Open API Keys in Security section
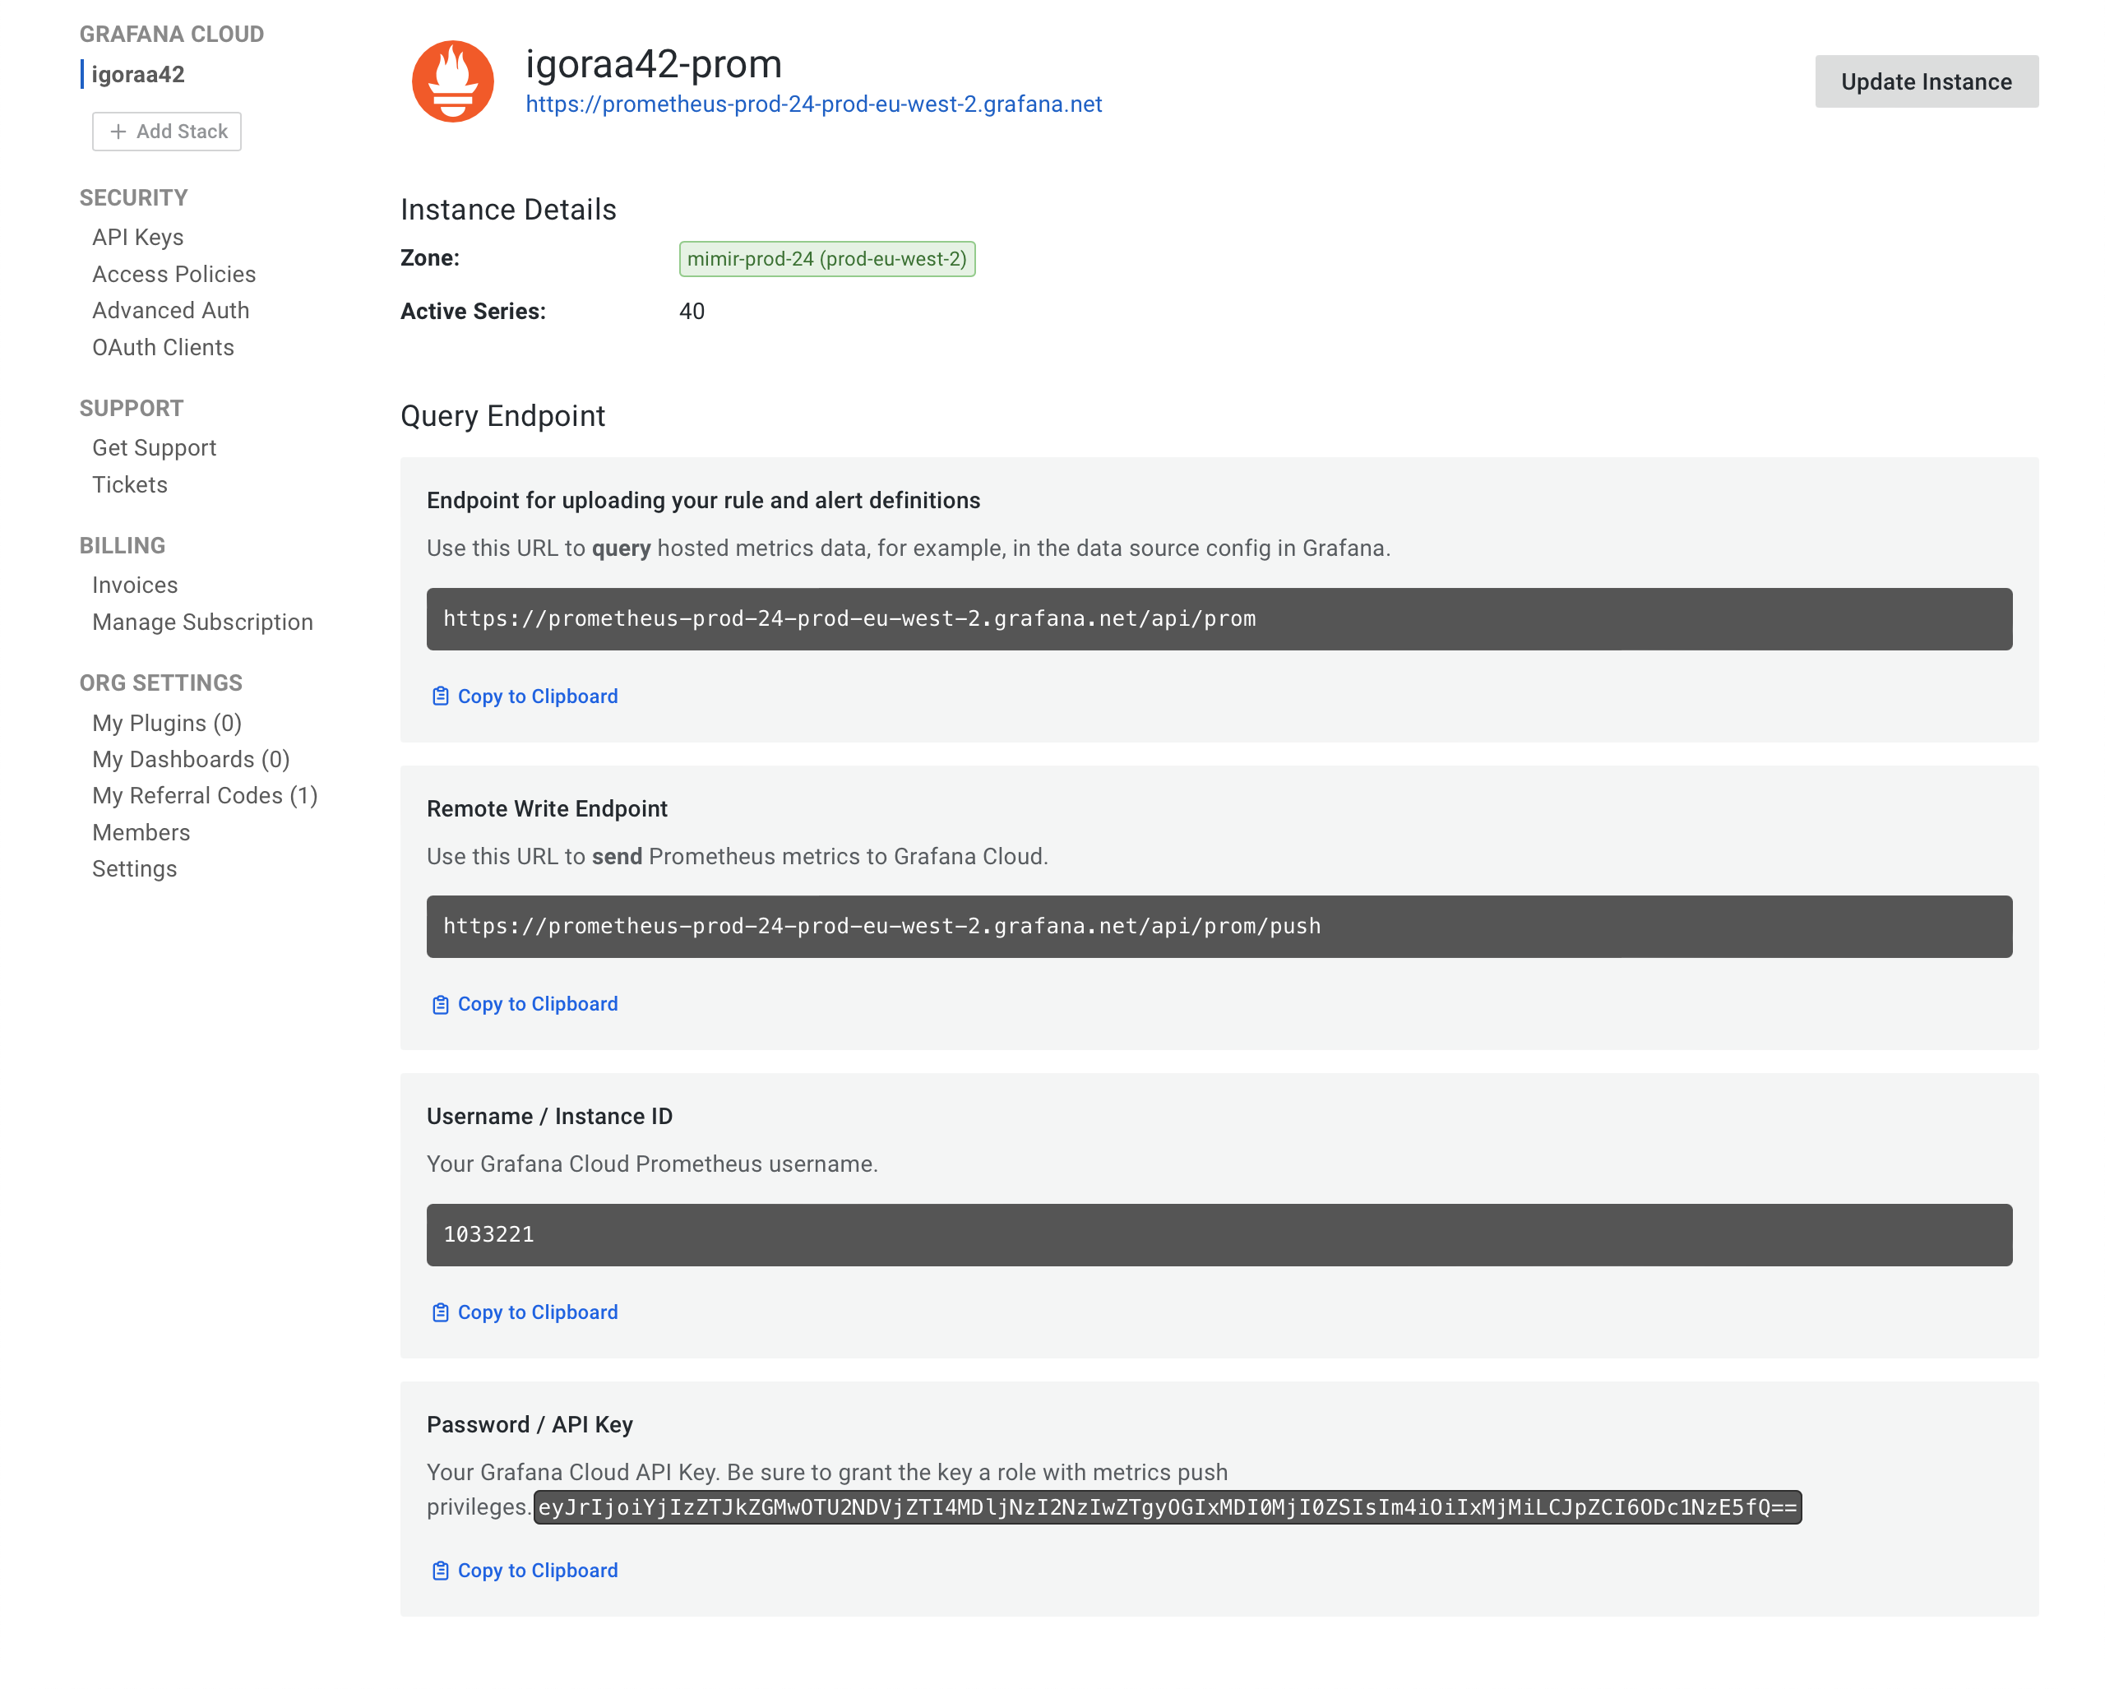The width and height of the screenshot is (2105, 1689). coord(137,238)
